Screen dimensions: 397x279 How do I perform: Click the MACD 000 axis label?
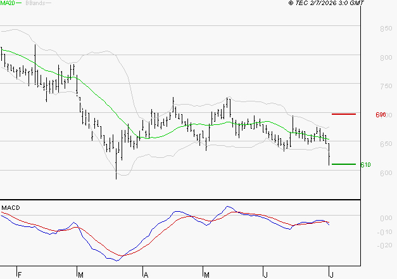click(x=386, y=218)
